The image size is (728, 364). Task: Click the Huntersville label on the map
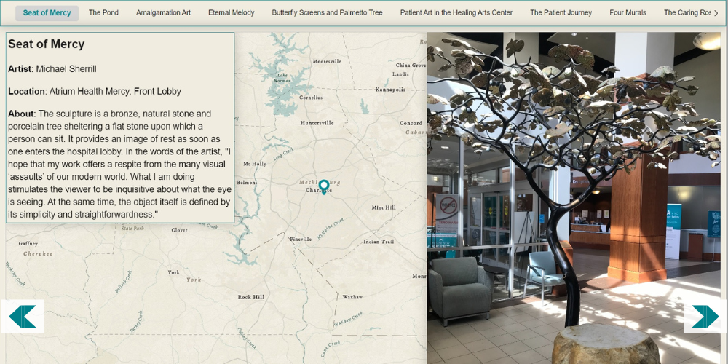[x=317, y=123]
